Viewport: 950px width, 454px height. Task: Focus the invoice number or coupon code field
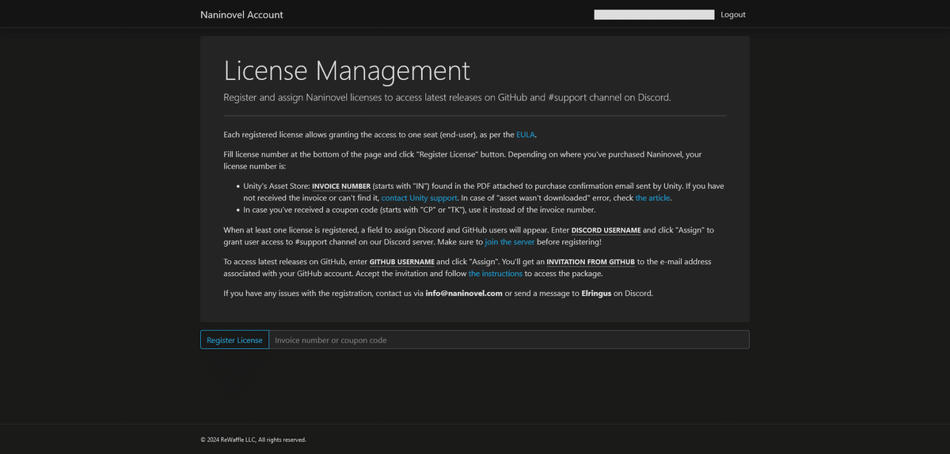point(509,339)
